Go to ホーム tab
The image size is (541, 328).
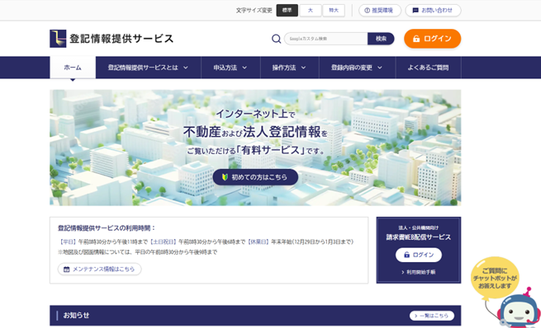73,68
